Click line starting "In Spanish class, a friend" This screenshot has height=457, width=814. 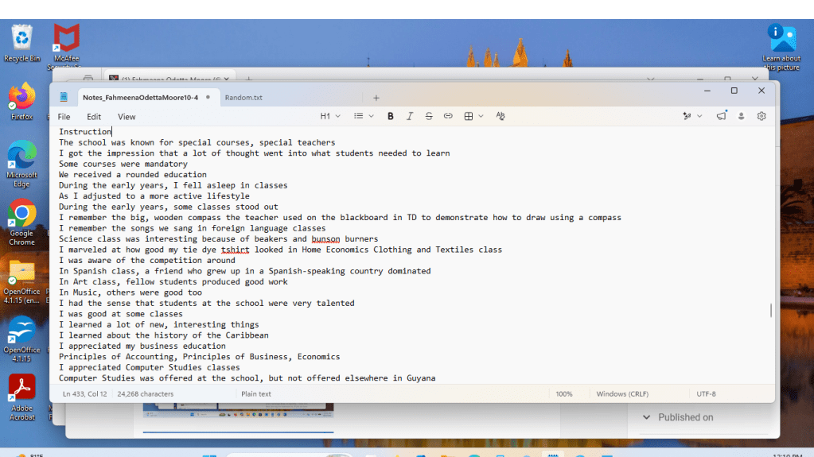tap(244, 271)
